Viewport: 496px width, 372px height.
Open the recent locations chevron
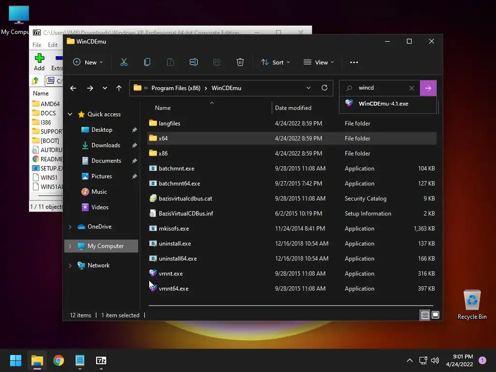[105, 88]
